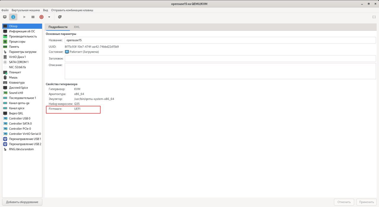Select RNG /dev/urandom entry

coord(22,149)
